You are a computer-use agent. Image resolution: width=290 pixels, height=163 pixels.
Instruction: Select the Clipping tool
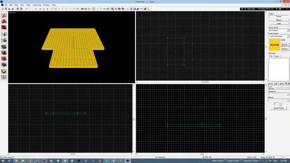[x=4, y=71]
